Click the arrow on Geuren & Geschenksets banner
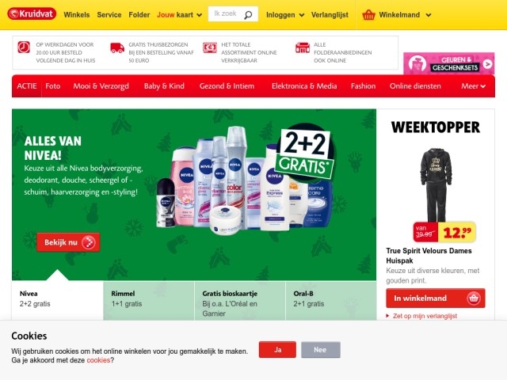This screenshot has width=507, height=380. (x=488, y=64)
